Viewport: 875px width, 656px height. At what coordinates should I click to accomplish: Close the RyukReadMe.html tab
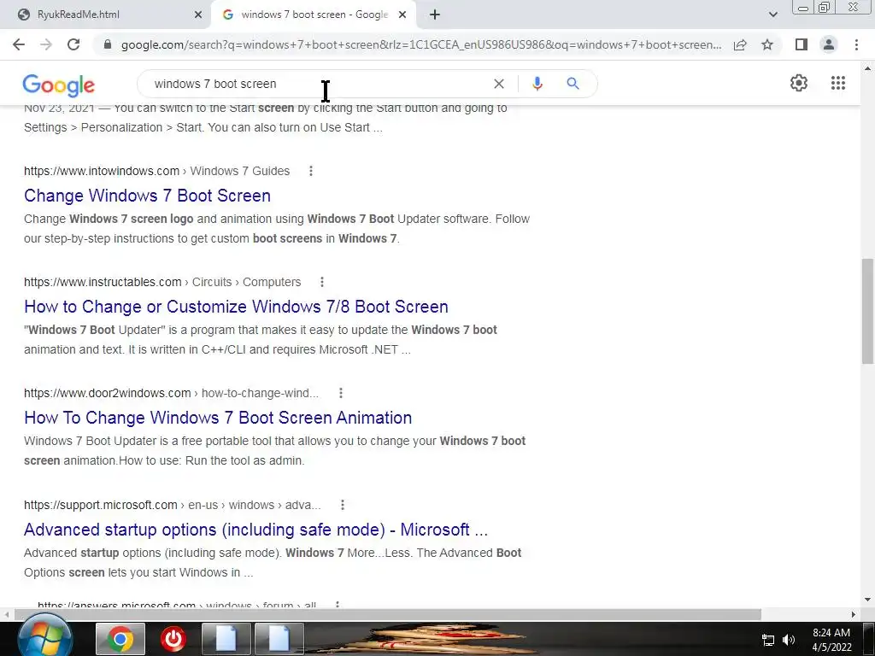click(198, 15)
